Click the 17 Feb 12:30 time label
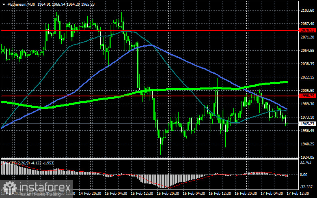 (x=298, y=194)
